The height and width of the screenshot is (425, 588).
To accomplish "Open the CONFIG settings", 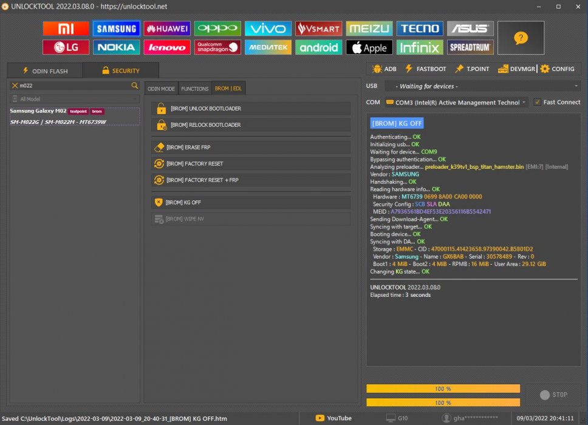I will coord(558,69).
